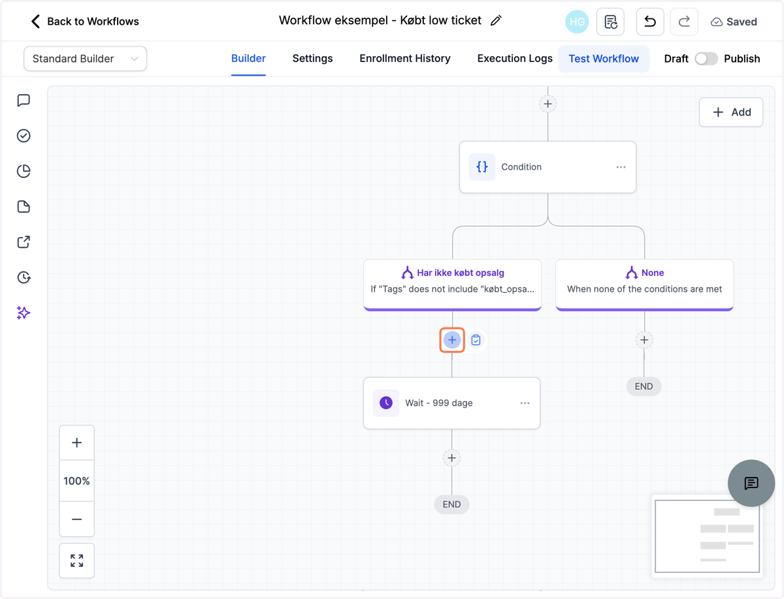Open the checkmark circle sidebar icon
The height and width of the screenshot is (599, 784).
point(24,136)
